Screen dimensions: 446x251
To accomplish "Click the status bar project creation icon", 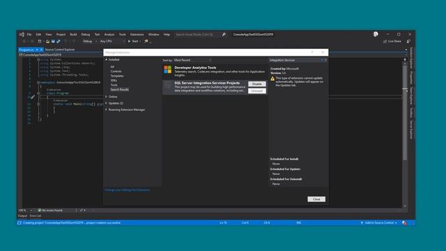I will click(x=20, y=223).
